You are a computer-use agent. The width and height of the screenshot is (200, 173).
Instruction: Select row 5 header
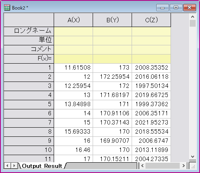pyautogui.click(x=29, y=105)
